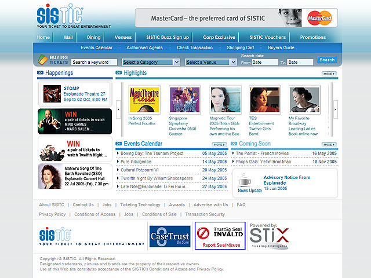Open Events Calendar in the sub-navigation
Image resolution: width=371 pixels, height=278 pixels.
coord(97,47)
